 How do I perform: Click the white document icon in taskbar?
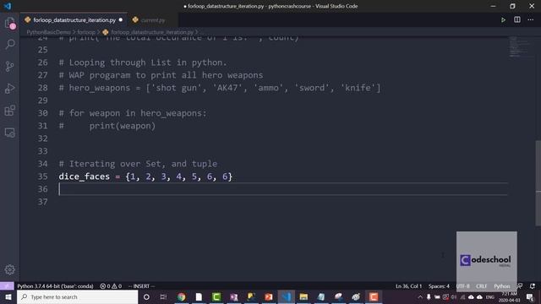click(199, 296)
